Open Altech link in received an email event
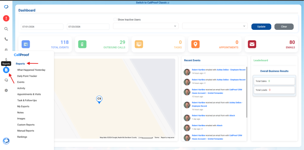Viewport: 304px width, 150px height. coord(232,116)
